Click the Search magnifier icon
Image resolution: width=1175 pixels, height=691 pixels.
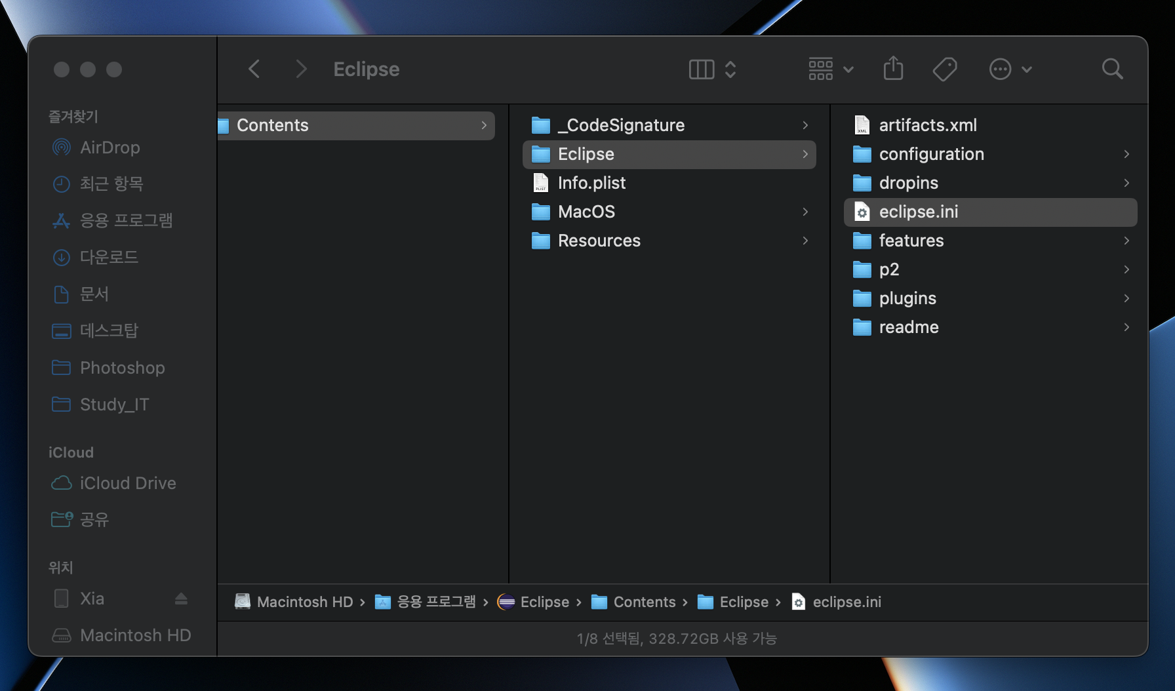(1112, 69)
